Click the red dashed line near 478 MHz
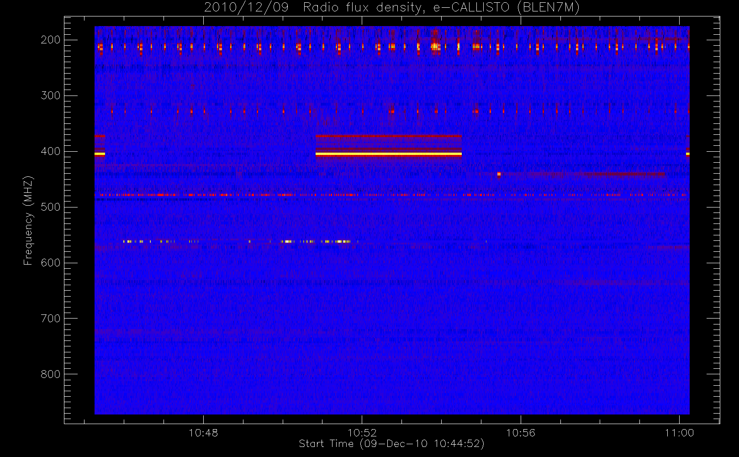Screen dimensions: 739x457 click(391, 195)
